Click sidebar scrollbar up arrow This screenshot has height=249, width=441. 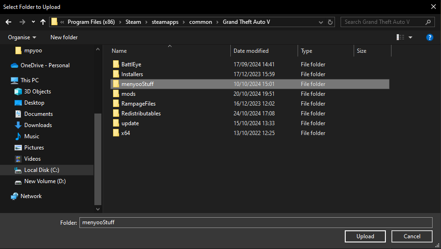98,49
